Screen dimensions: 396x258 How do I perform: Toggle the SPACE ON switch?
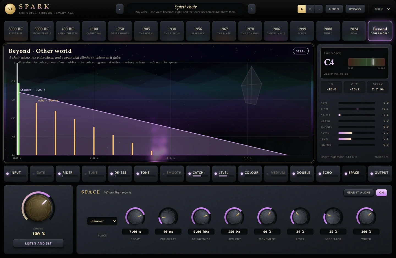point(381,193)
